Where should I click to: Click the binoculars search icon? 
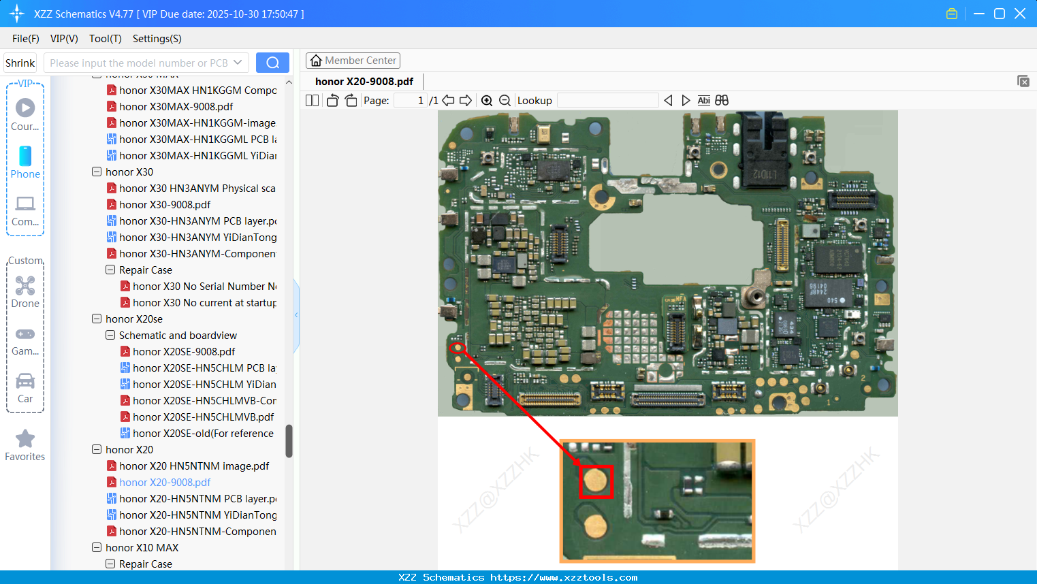click(x=722, y=101)
